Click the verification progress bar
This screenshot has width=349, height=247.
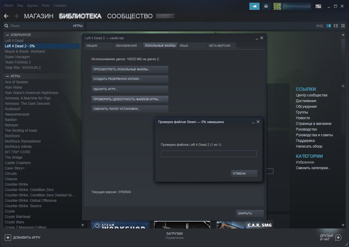click(x=209, y=154)
